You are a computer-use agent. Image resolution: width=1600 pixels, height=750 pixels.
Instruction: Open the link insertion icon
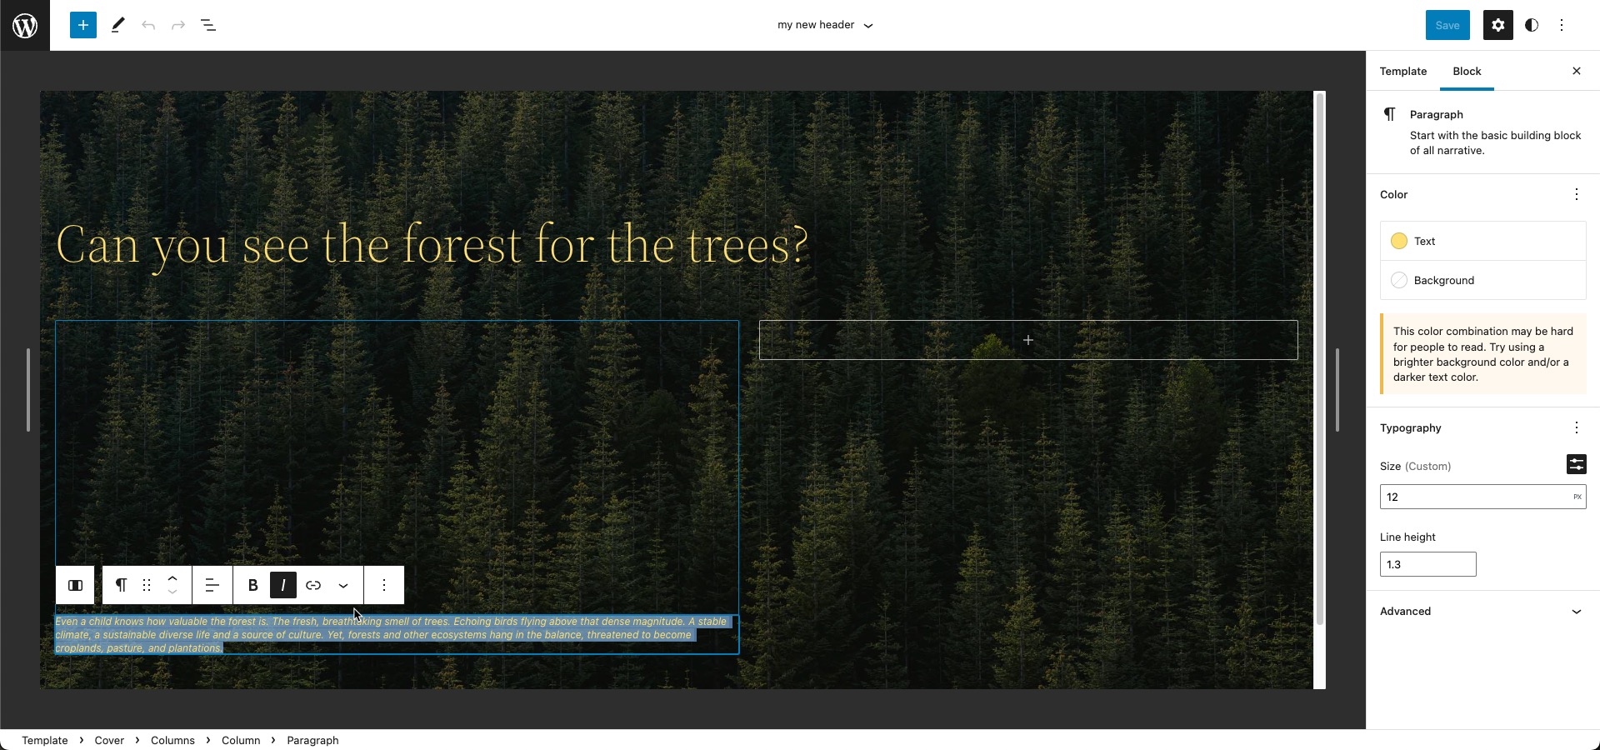pos(313,585)
